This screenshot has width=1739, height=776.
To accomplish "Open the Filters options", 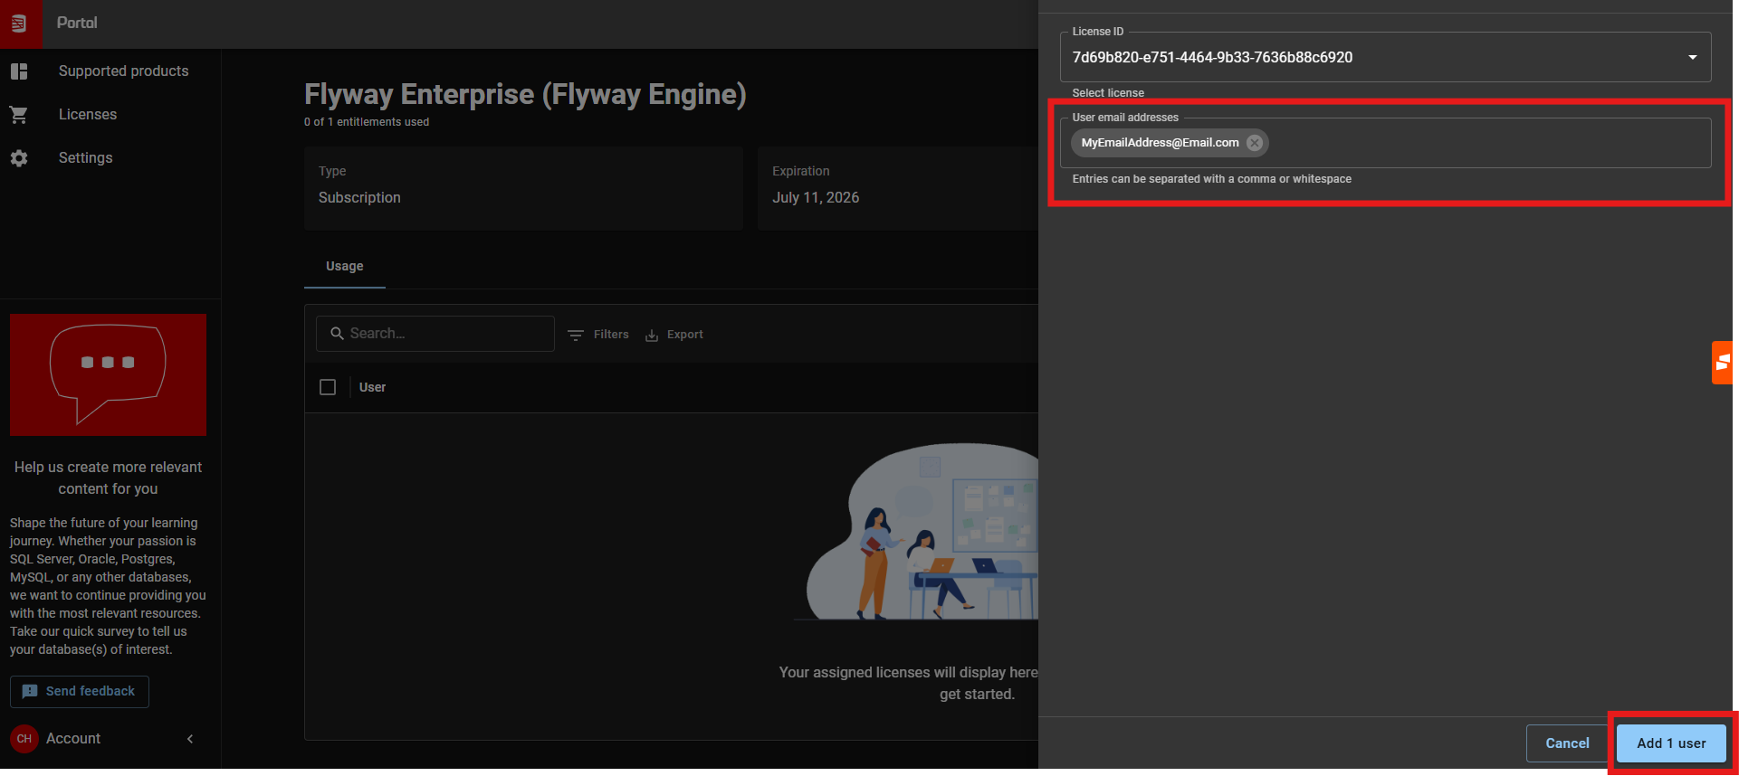I will tap(598, 335).
